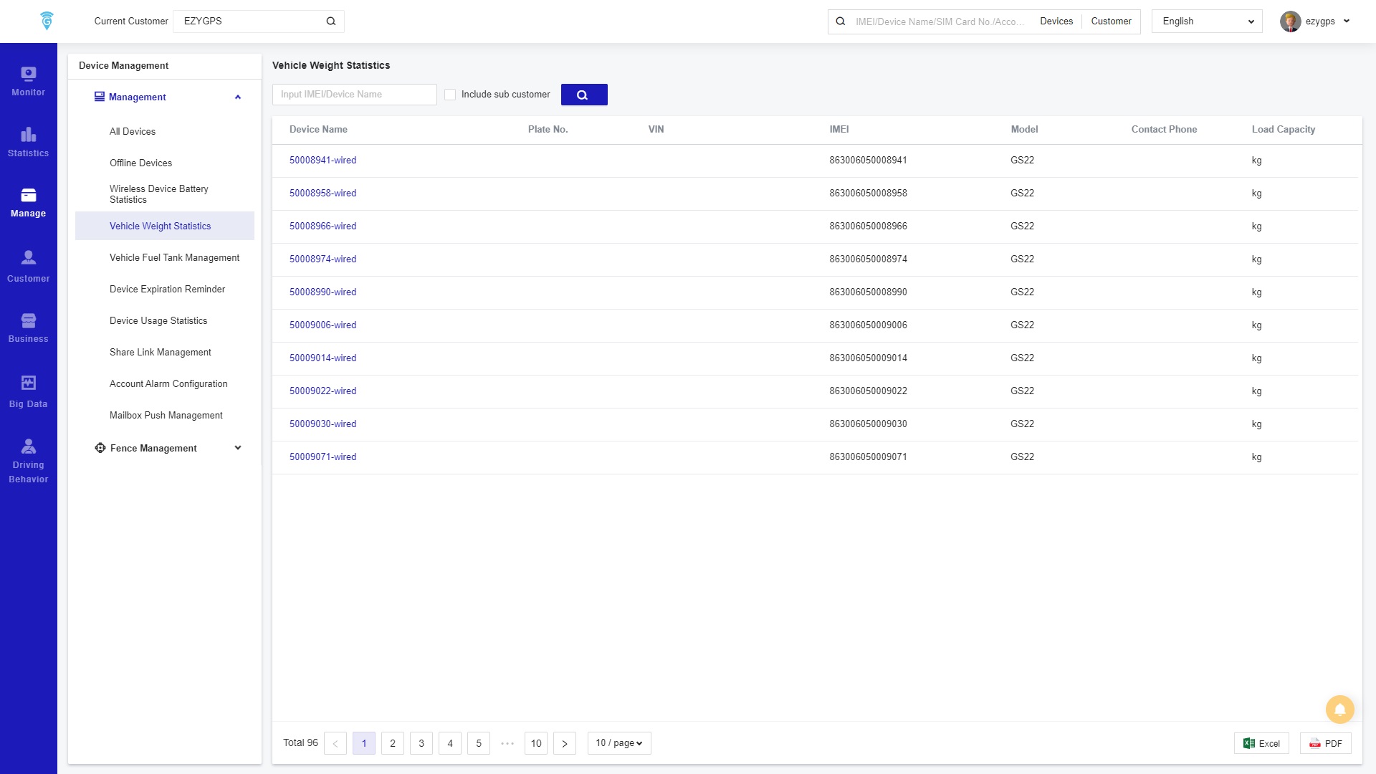Viewport: 1376px width, 774px height.
Task: Open device link 50008966-wired
Action: pos(322,226)
